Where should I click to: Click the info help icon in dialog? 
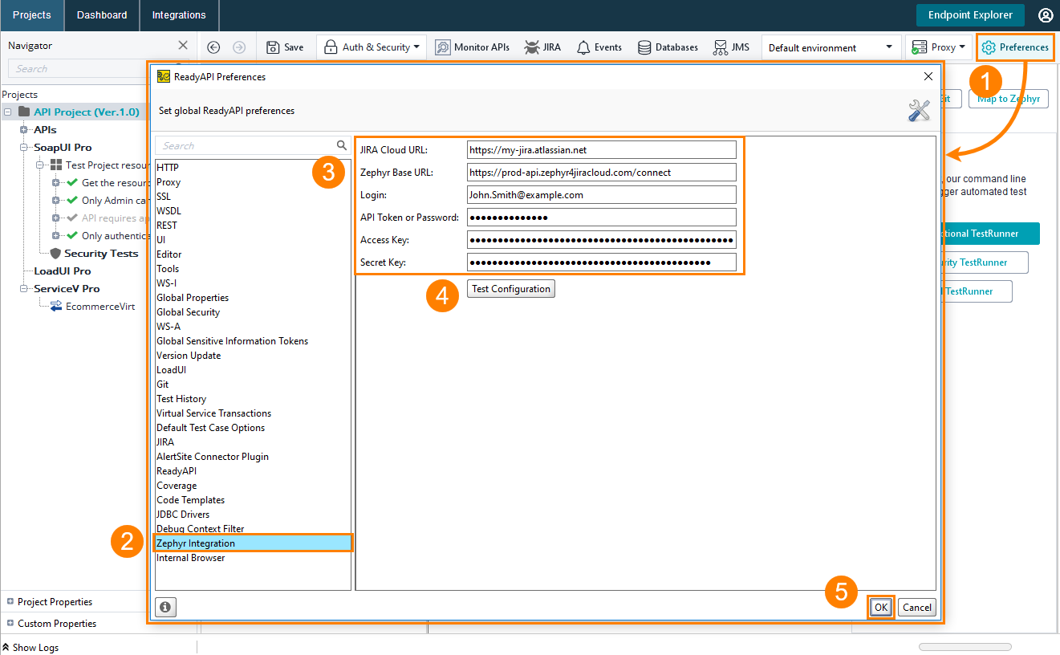coord(165,608)
